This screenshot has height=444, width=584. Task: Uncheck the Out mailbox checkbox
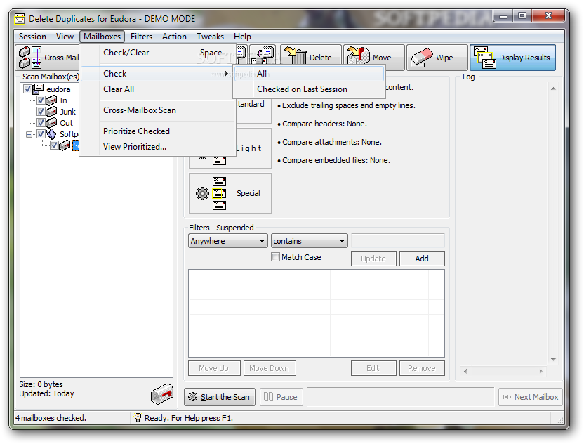click(x=41, y=123)
